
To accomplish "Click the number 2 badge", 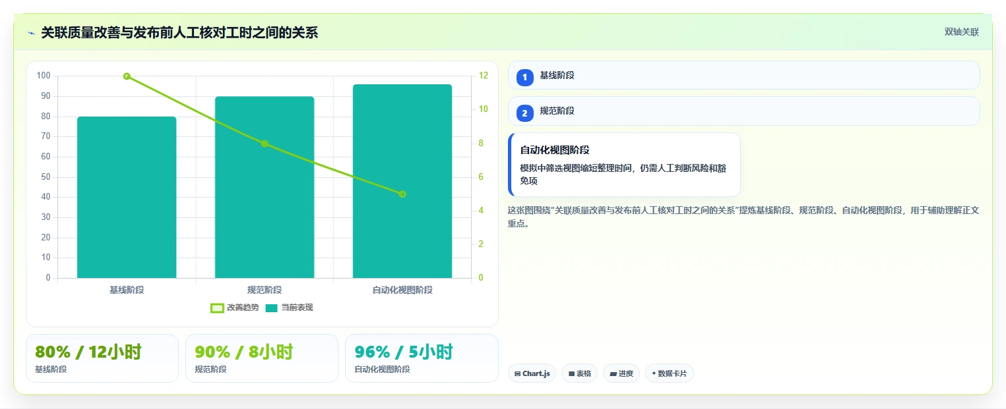I will [x=525, y=113].
